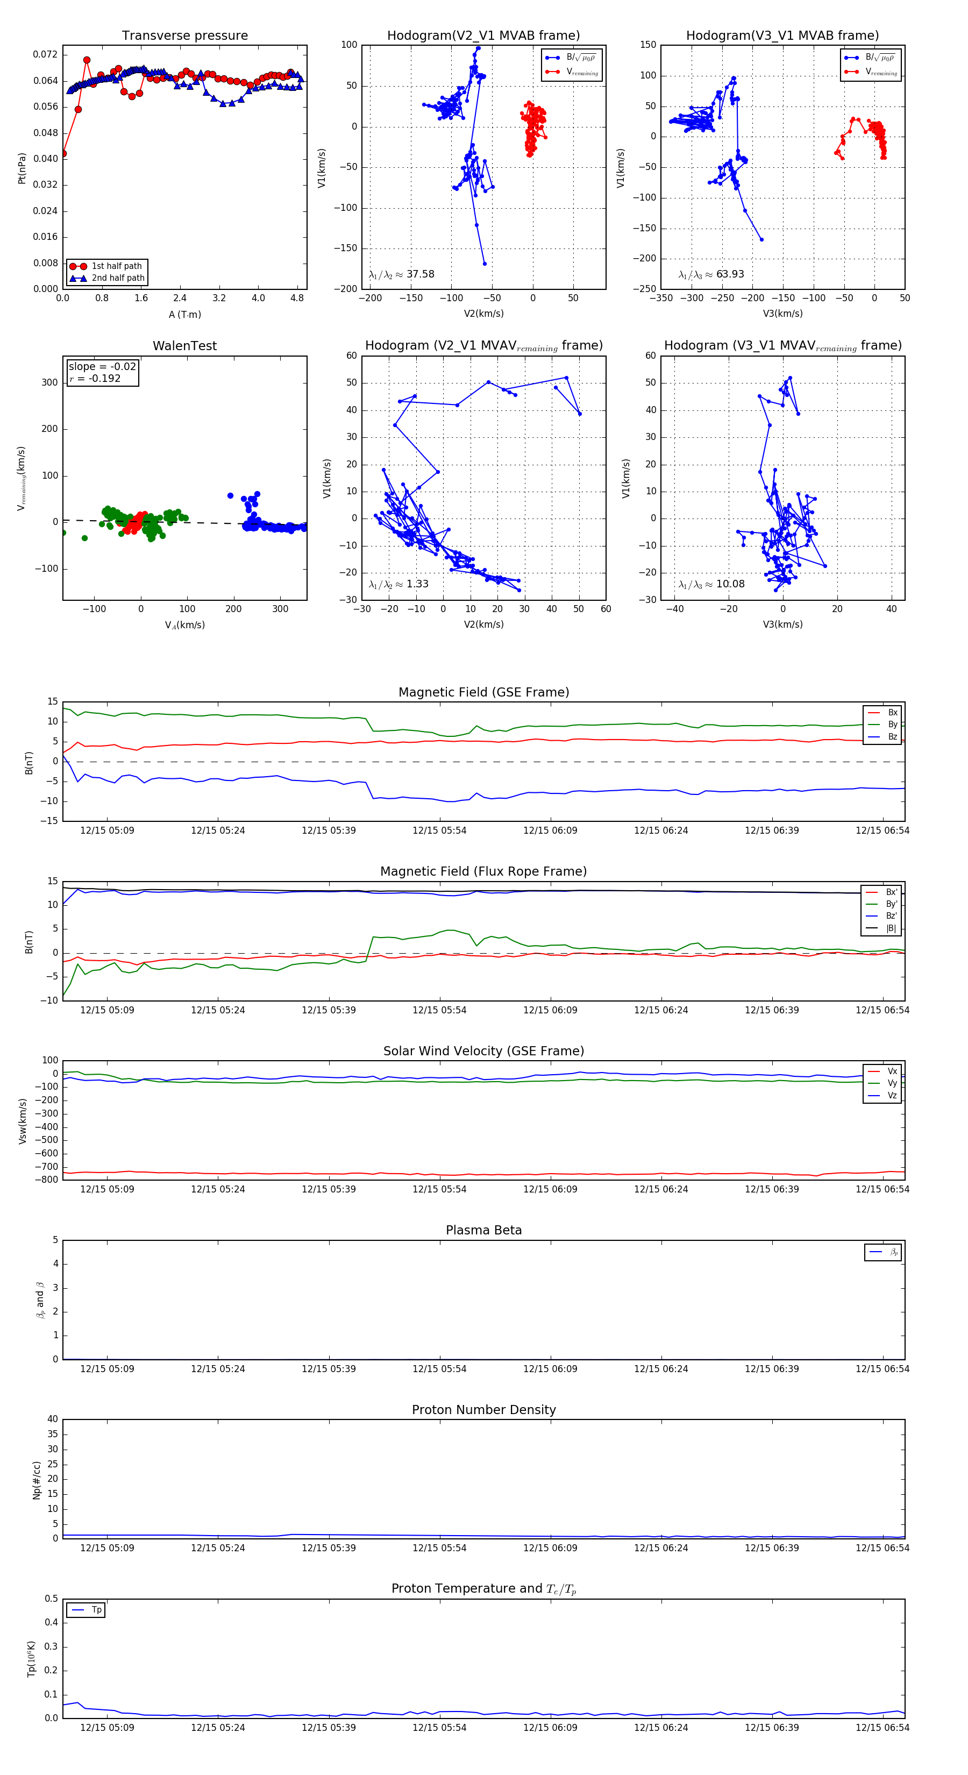Click the 'Proton Number Density' title

(483, 1410)
